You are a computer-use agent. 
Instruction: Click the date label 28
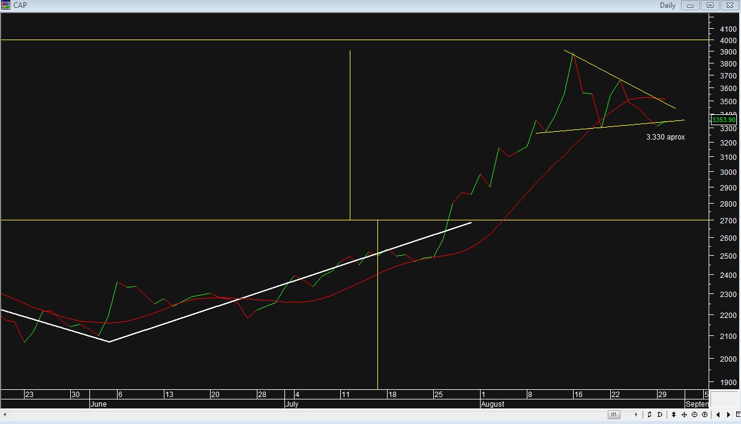(262, 394)
